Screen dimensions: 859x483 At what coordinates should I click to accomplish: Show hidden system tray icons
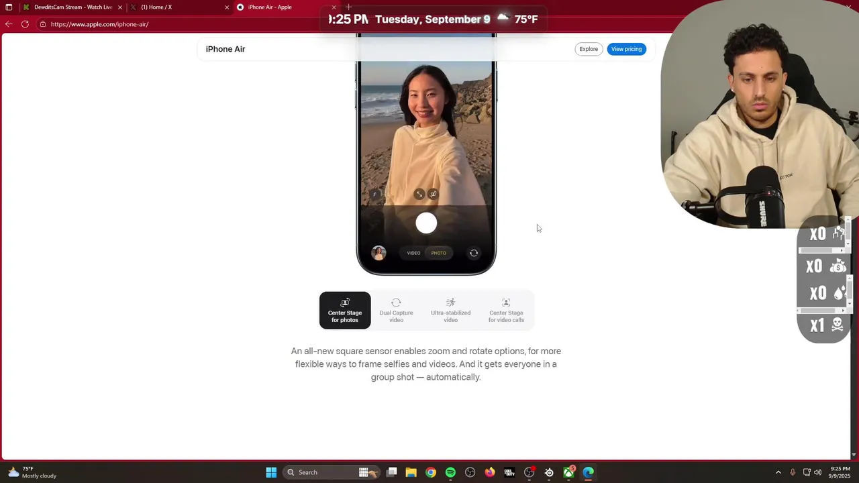click(x=778, y=472)
